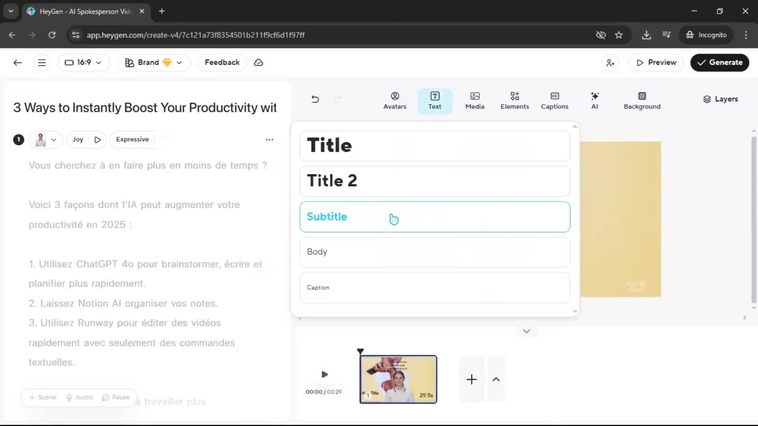Expand the 16:9 aspect ratio dropdown
758x426 pixels.
83,63
